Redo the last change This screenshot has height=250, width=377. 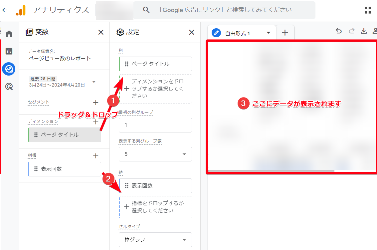351,31
